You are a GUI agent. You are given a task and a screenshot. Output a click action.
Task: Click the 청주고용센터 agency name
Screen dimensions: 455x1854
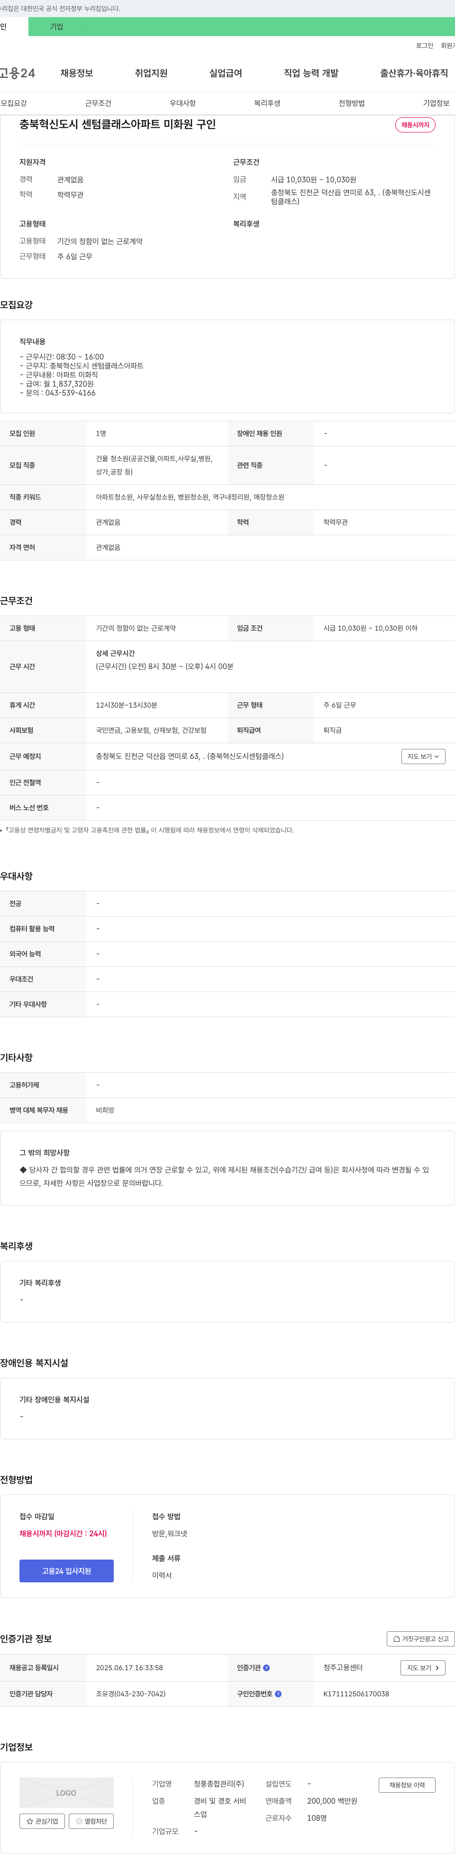343,1667
